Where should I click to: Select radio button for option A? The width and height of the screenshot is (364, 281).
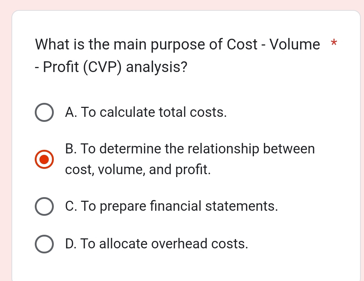pos(44,113)
